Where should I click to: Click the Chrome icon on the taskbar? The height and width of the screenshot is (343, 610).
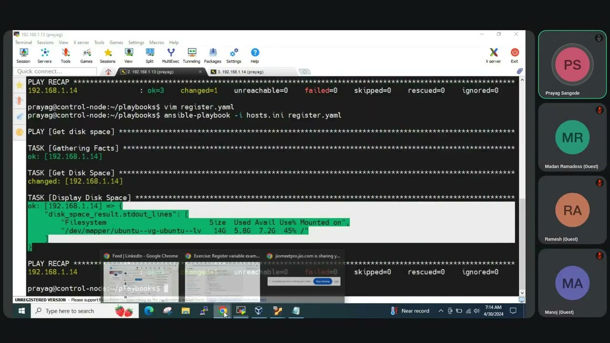click(223, 311)
